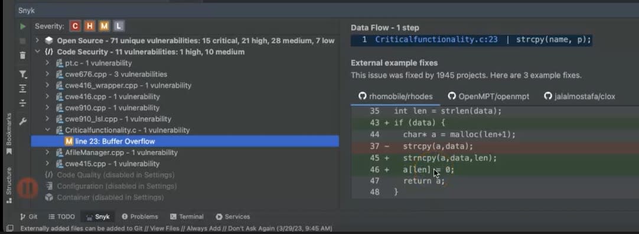Expand the cwe415.cpp node
This screenshot has width=639, height=234.
[x=47, y=164]
